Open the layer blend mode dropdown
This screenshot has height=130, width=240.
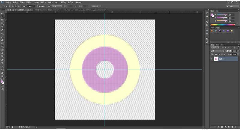click(x=217, y=51)
